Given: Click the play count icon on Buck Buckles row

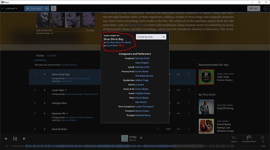Looking at the screenshot, I should (x=178, y=129).
